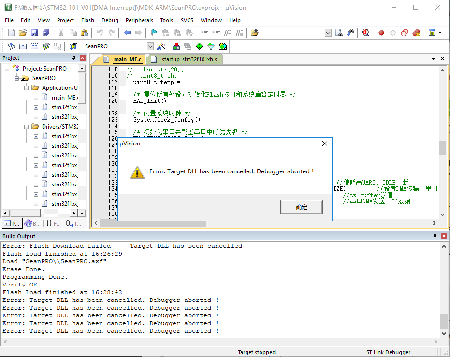Close the µVision error dialog with X
Image resolution: width=450 pixels, height=357 pixels.
point(325,143)
